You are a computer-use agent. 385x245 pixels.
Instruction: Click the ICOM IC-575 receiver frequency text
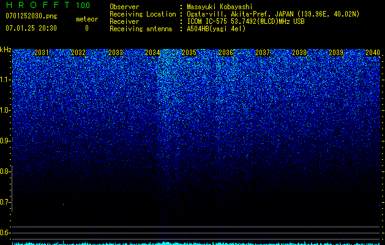coord(245,21)
